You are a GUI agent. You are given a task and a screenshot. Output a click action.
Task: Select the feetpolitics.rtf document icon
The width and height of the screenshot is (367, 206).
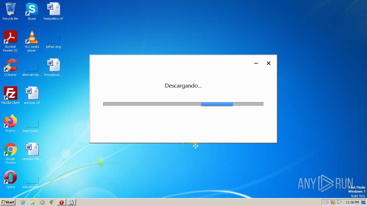click(x=53, y=11)
